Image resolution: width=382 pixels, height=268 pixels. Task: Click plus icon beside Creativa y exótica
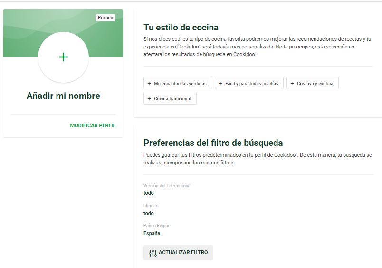click(292, 84)
